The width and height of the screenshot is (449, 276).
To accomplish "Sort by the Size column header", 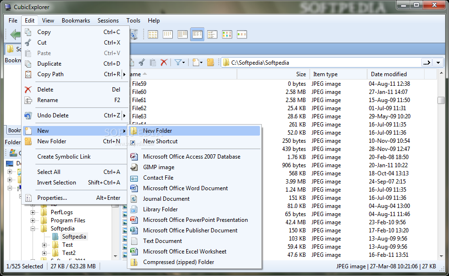I will click(x=273, y=74).
